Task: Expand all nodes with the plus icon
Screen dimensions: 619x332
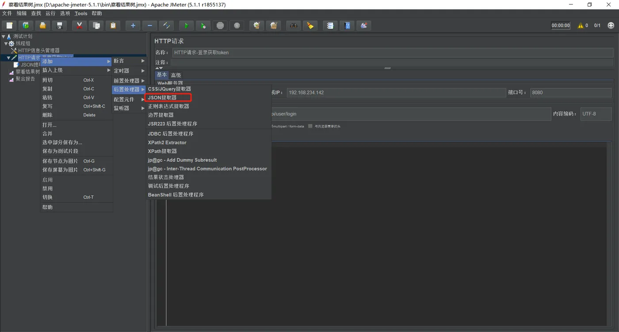Action: click(133, 26)
